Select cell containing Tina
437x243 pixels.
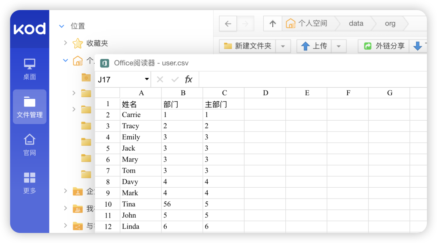point(141,204)
